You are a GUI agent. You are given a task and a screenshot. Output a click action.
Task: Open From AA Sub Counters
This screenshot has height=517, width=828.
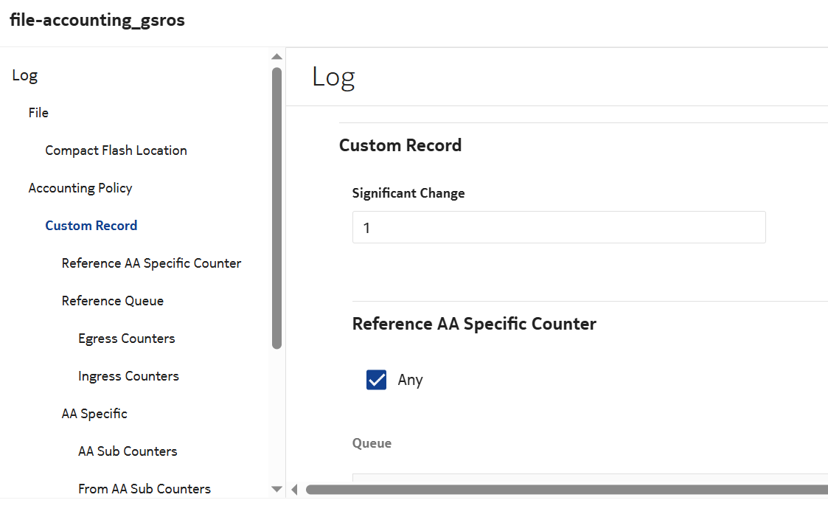pyautogui.click(x=145, y=488)
